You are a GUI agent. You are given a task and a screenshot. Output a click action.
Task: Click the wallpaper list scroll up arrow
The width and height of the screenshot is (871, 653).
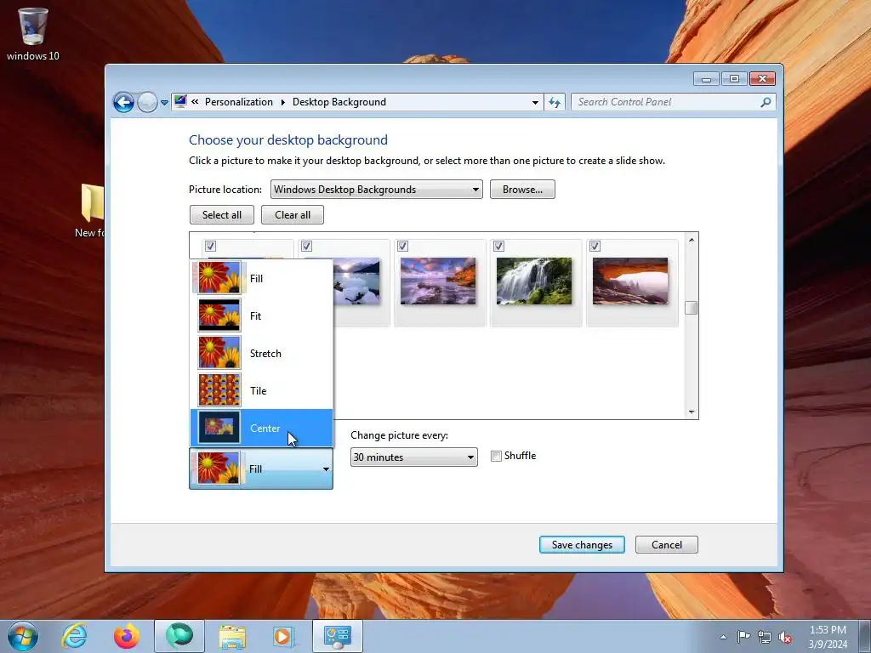(691, 240)
